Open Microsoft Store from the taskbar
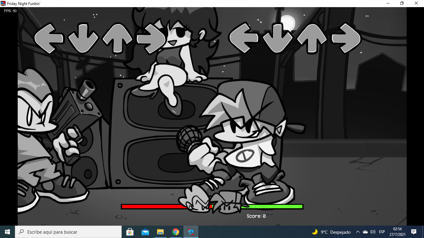The height and width of the screenshot is (238, 424). [130, 232]
